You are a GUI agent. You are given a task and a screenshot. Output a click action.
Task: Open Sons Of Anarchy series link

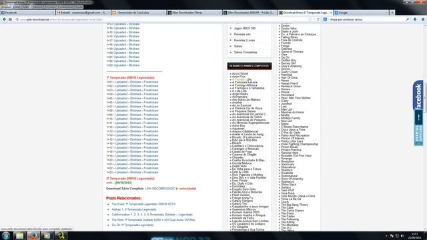point(292,179)
